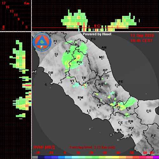Click the '65' value on dBZ scale
The width and height of the screenshot is (159, 159).
152,153
